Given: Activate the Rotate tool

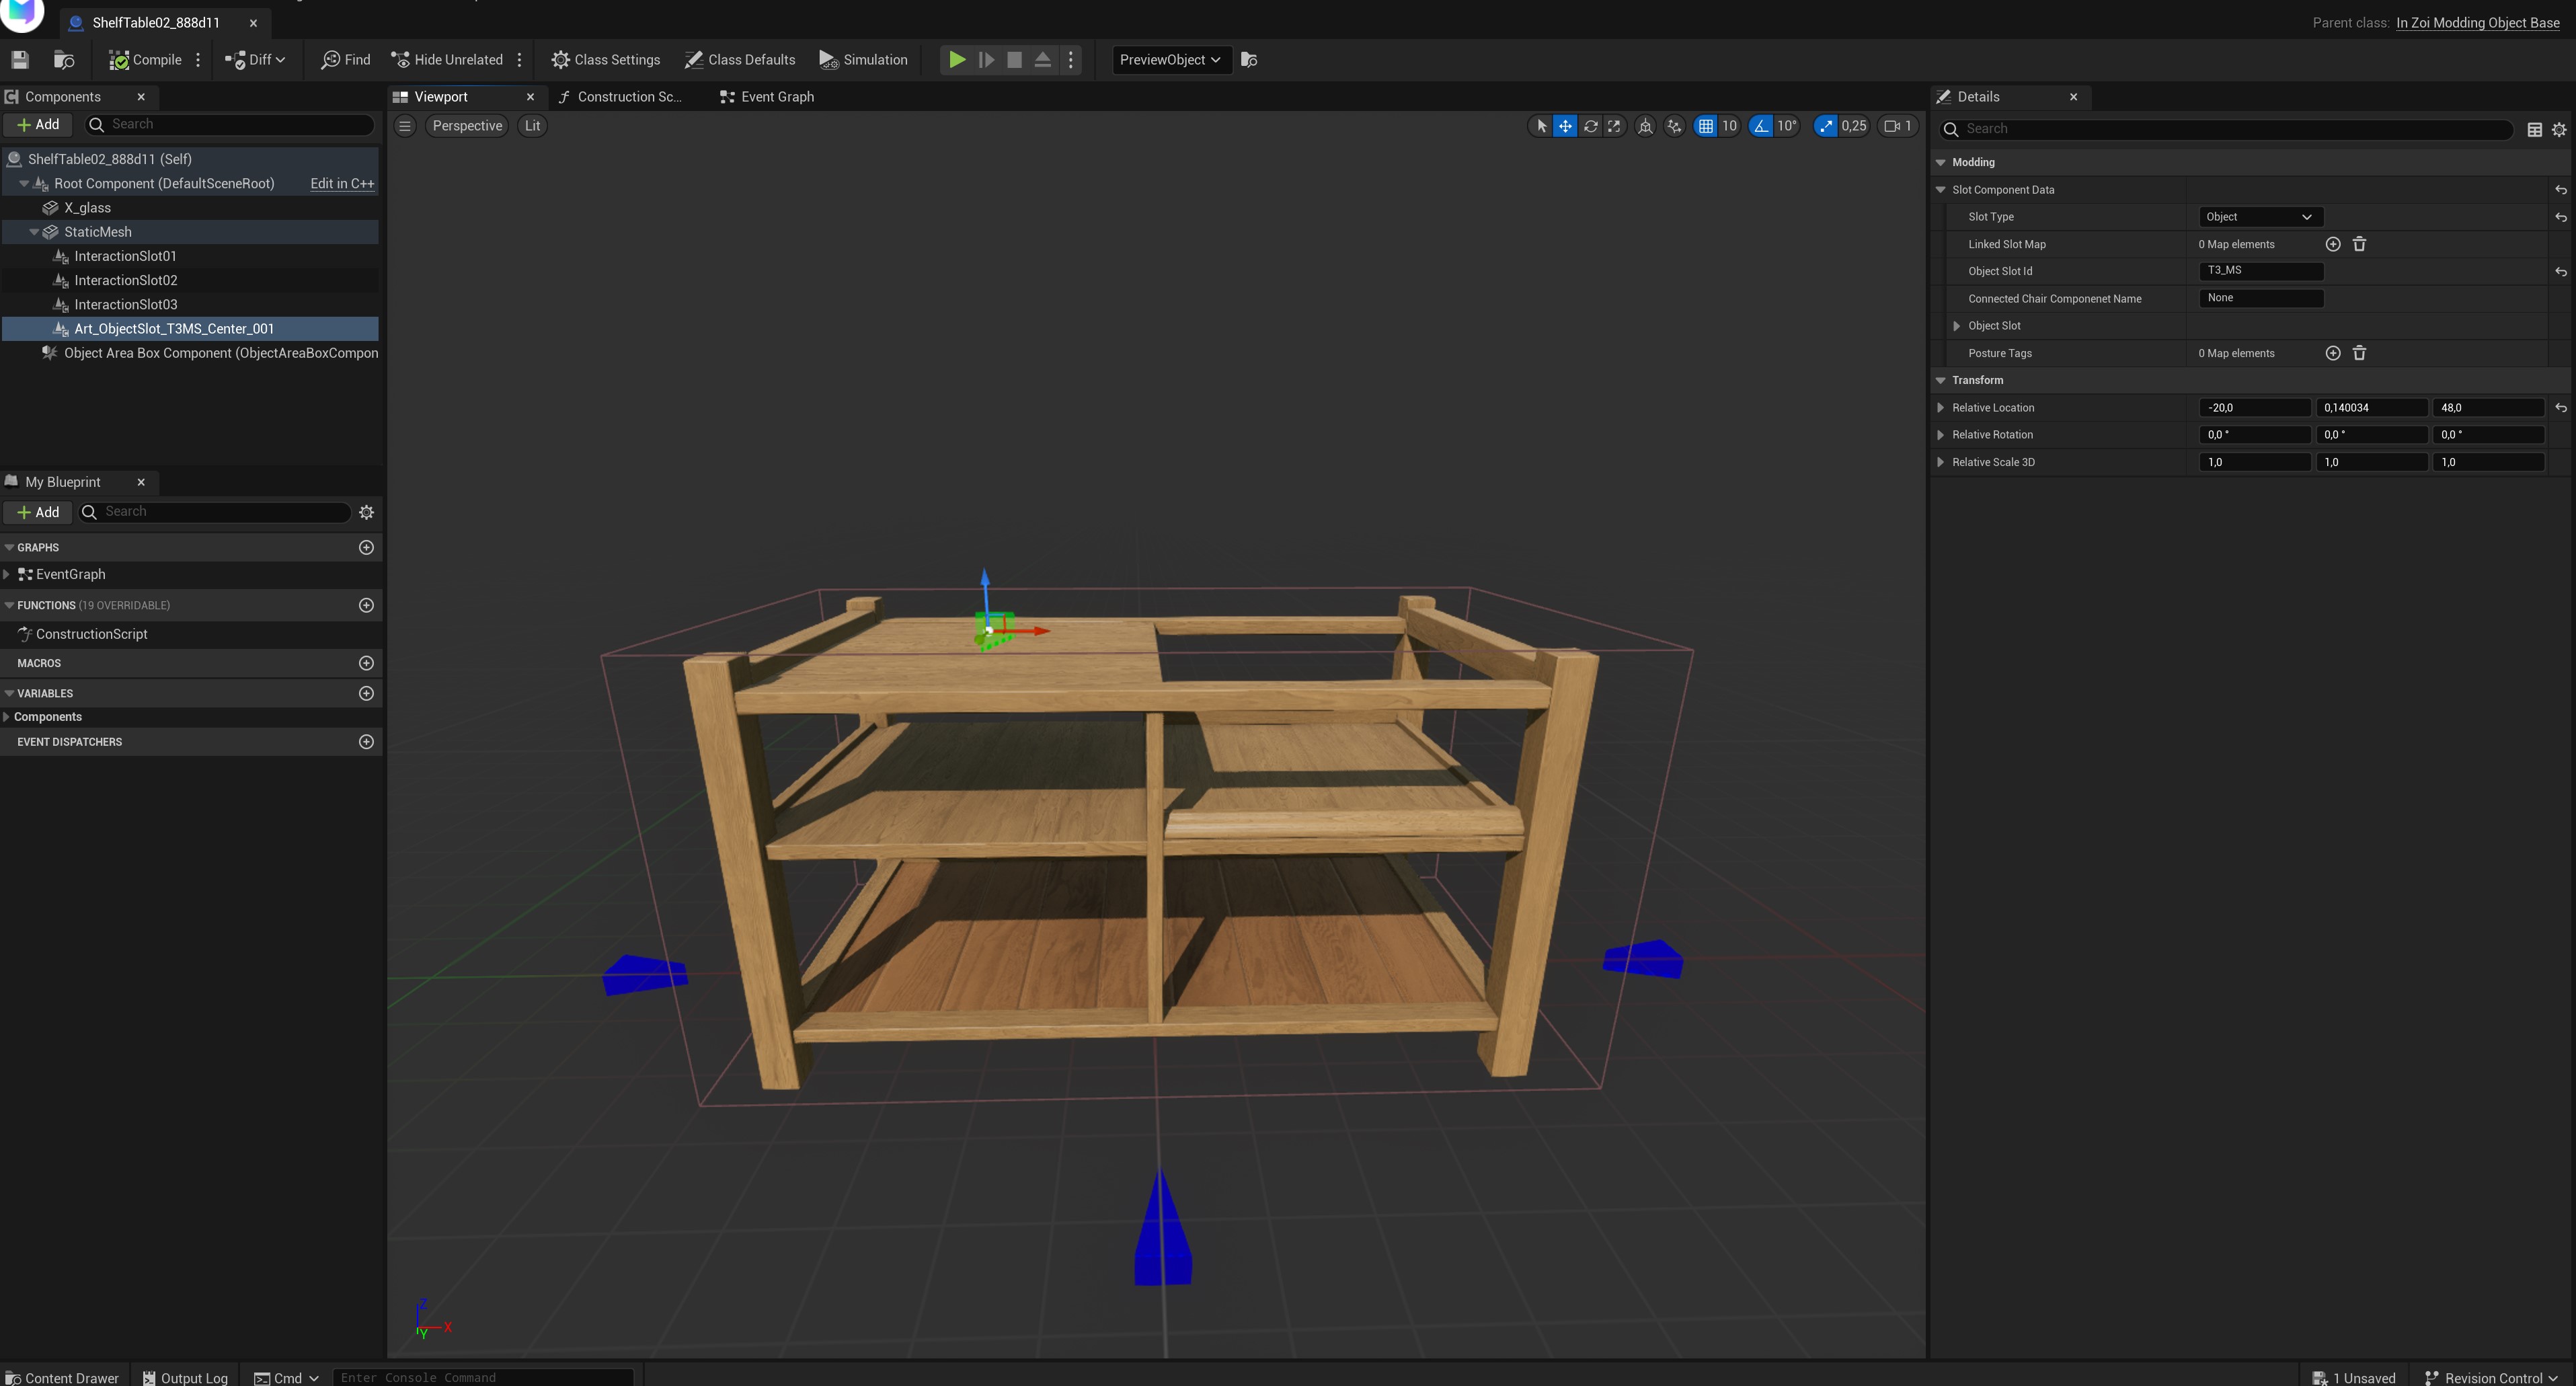Looking at the screenshot, I should point(1590,126).
